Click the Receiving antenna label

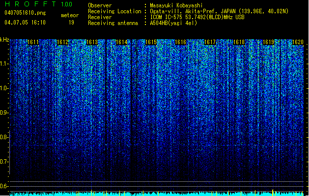tap(113, 23)
